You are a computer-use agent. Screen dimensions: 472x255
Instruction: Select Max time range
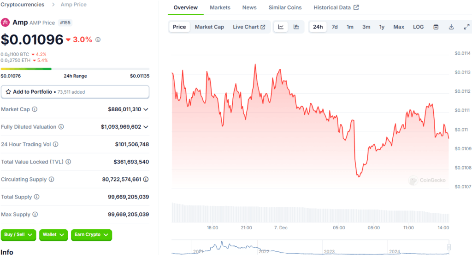[x=399, y=27]
